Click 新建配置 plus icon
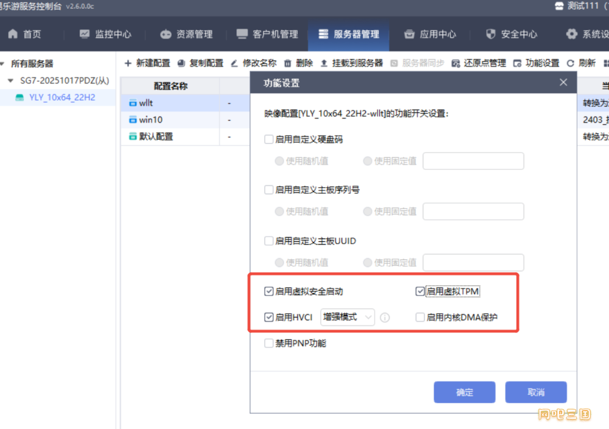609x429 pixels. click(128, 63)
